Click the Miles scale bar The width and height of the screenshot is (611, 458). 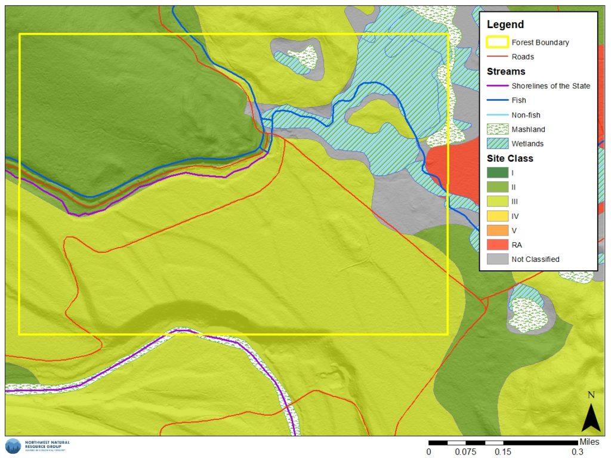coord(502,443)
